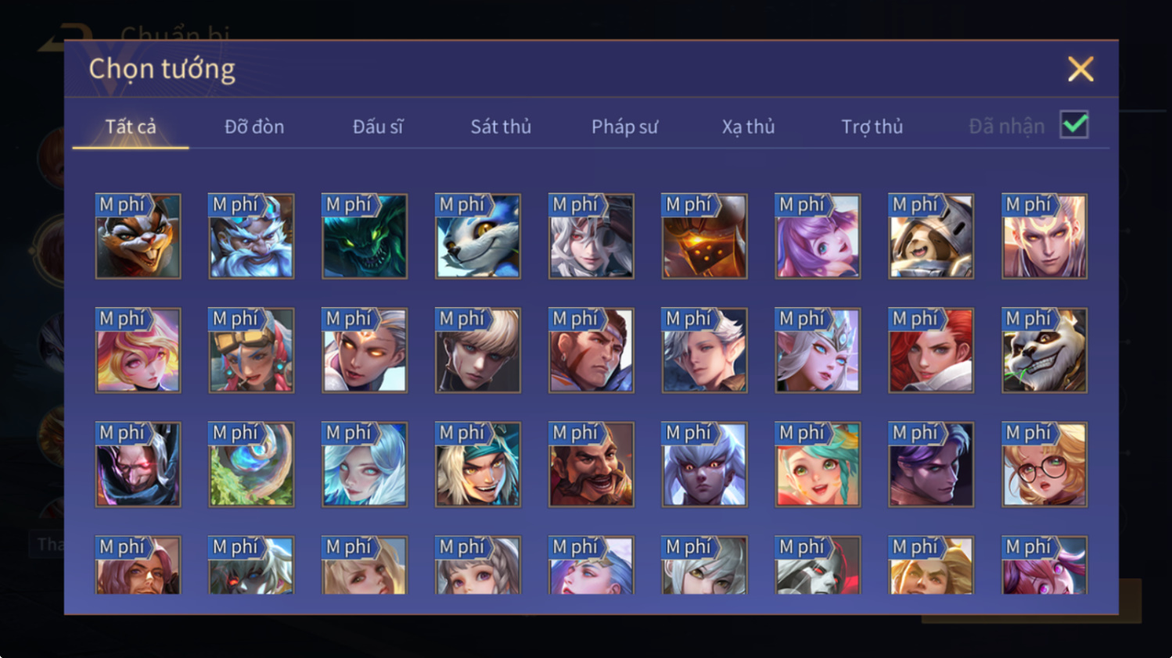This screenshot has height=658, width=1172.
Task: Select the teal-haired girl with green eyes
Action: (818, 464)
